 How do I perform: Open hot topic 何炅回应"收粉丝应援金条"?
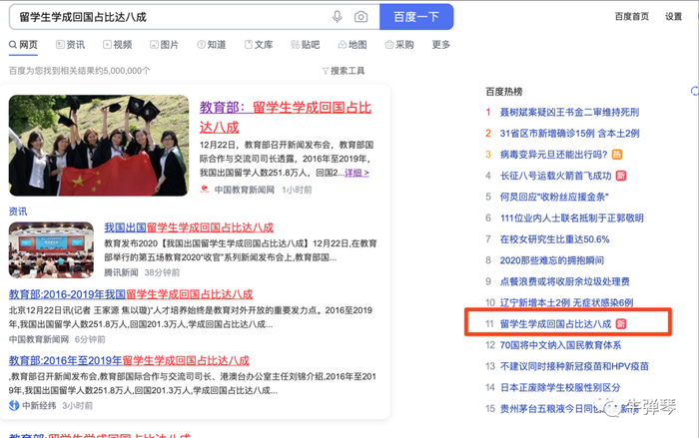pos(554,197)
